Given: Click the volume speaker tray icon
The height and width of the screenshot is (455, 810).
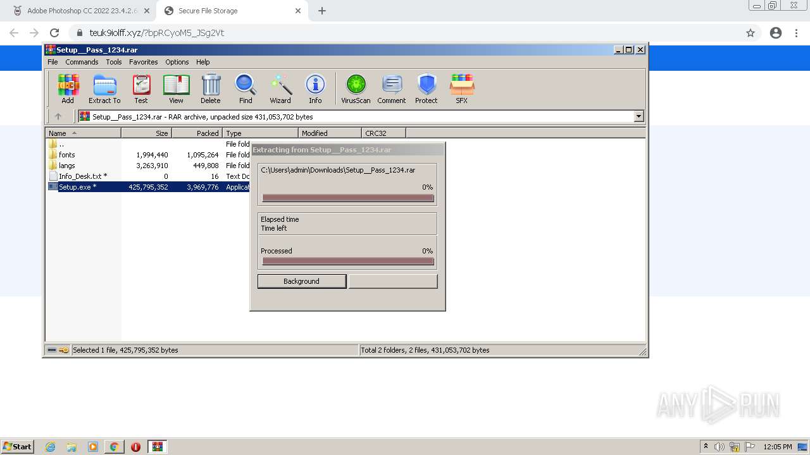Looking at the screenshot, I should [x=719, y=447].
